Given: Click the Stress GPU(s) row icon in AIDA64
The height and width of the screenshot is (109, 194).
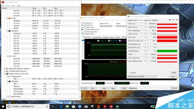Looking at the screenshot, I should pos(82,34).
